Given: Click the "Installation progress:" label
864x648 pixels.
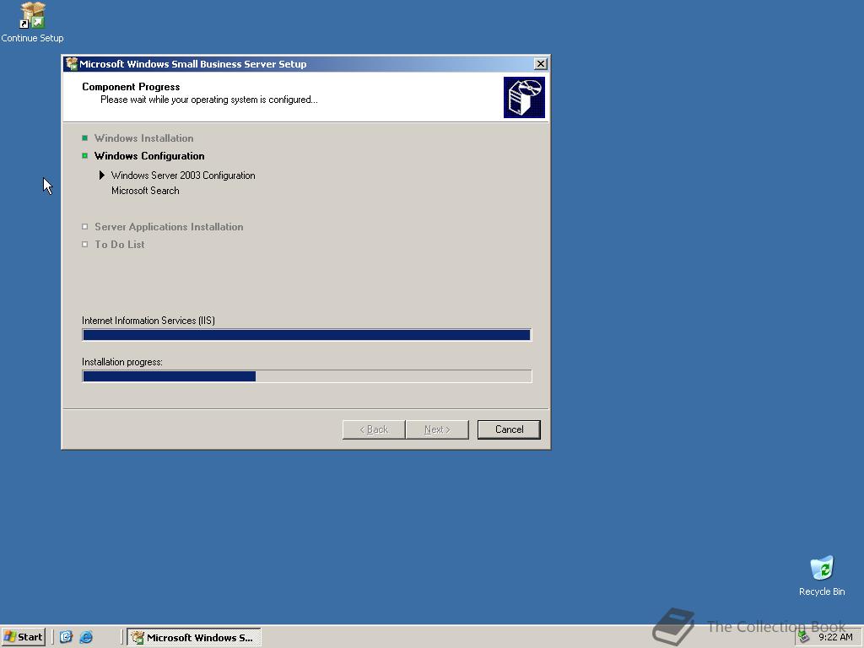Looking at the screenshot, I should pyautogui.click(x=122, y=362).
